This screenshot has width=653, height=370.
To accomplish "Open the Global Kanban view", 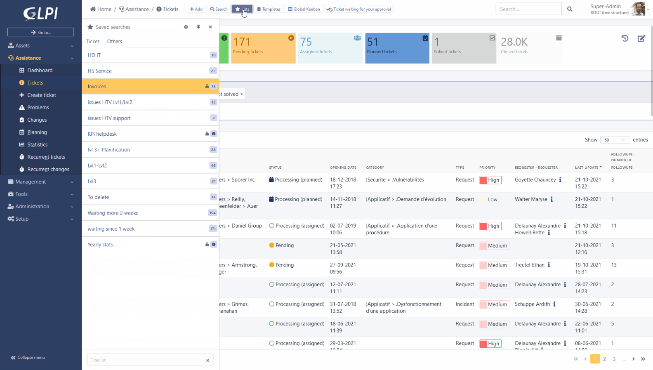I will pyautogui.click(x=304, y=9).
